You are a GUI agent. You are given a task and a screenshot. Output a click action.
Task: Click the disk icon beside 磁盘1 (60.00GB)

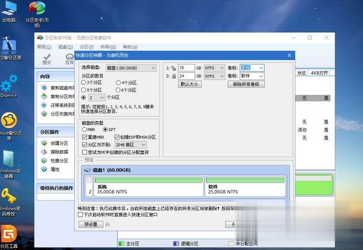(87, 170)
